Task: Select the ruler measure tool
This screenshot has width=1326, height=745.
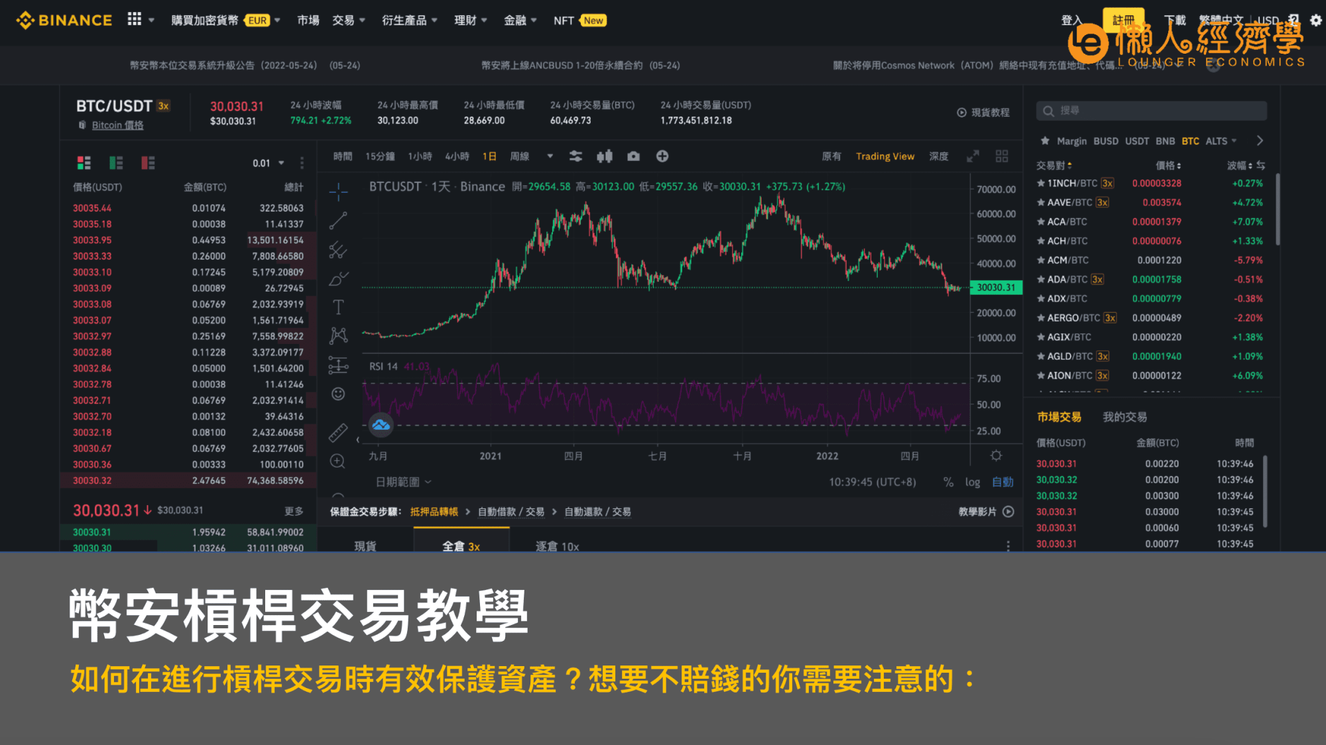Action: (x=338, y=433)
